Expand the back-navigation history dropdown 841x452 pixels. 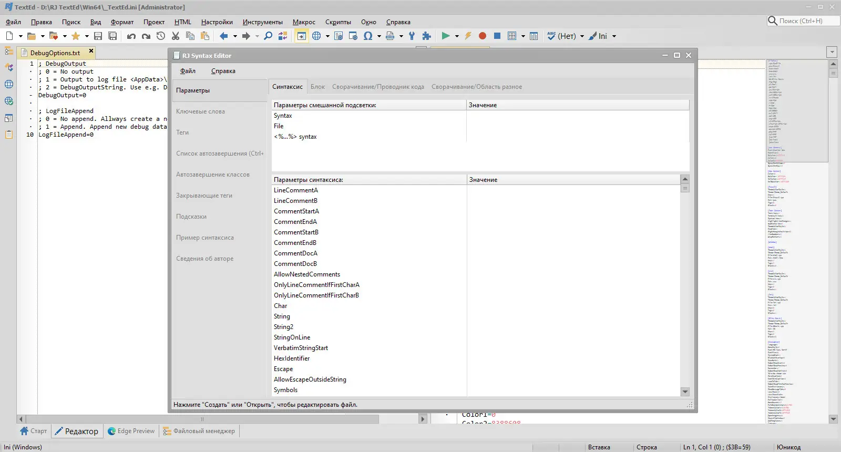(x=235, y=36)
